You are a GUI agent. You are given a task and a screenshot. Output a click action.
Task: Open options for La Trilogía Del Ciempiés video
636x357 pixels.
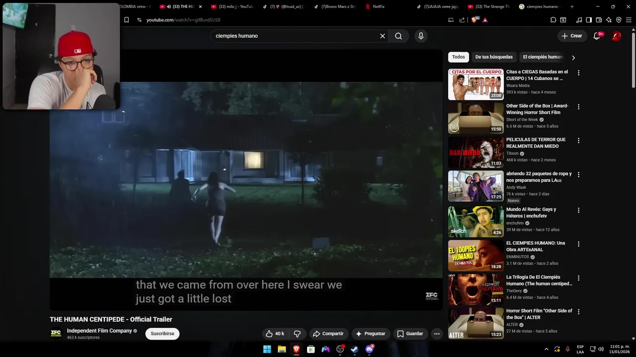click(578, 278)
